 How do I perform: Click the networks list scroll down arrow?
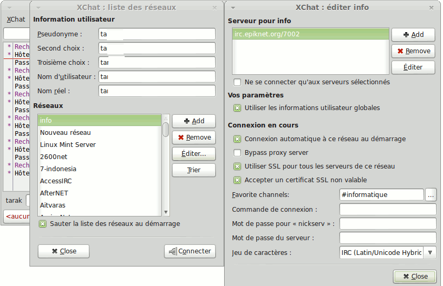166,212
